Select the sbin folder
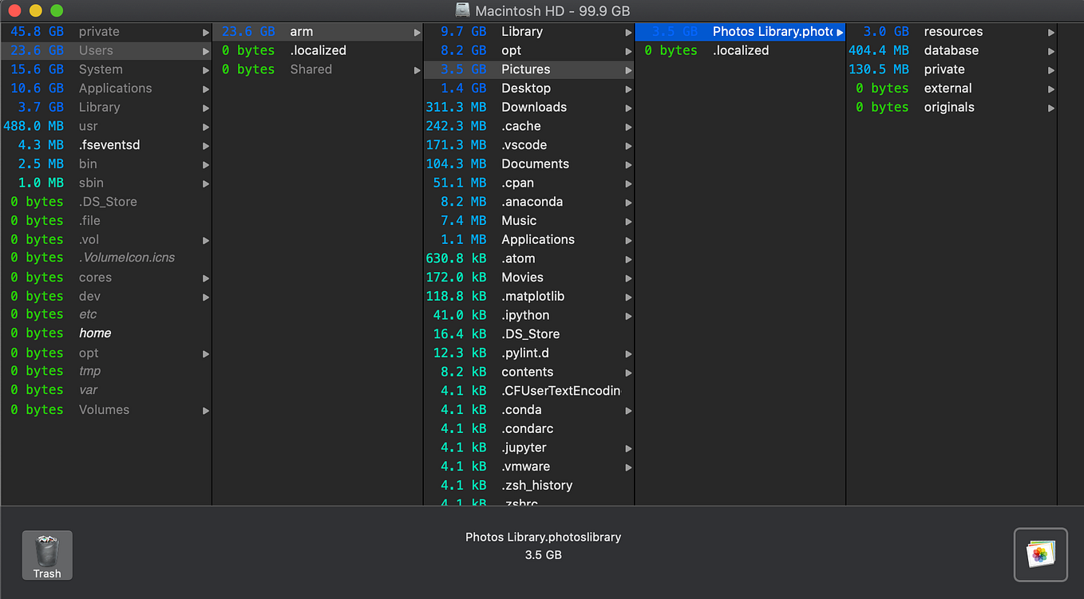The width and height of the screenshot is (1084, 599). (x=106, y=183)
